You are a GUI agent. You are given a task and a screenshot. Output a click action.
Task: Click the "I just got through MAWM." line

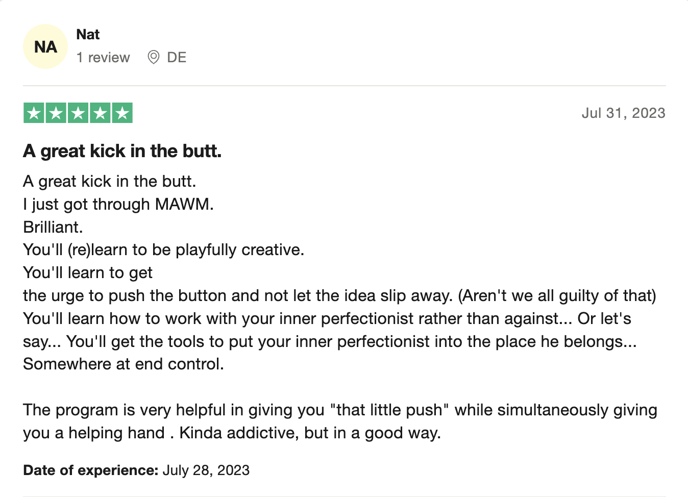coord(118,204)
